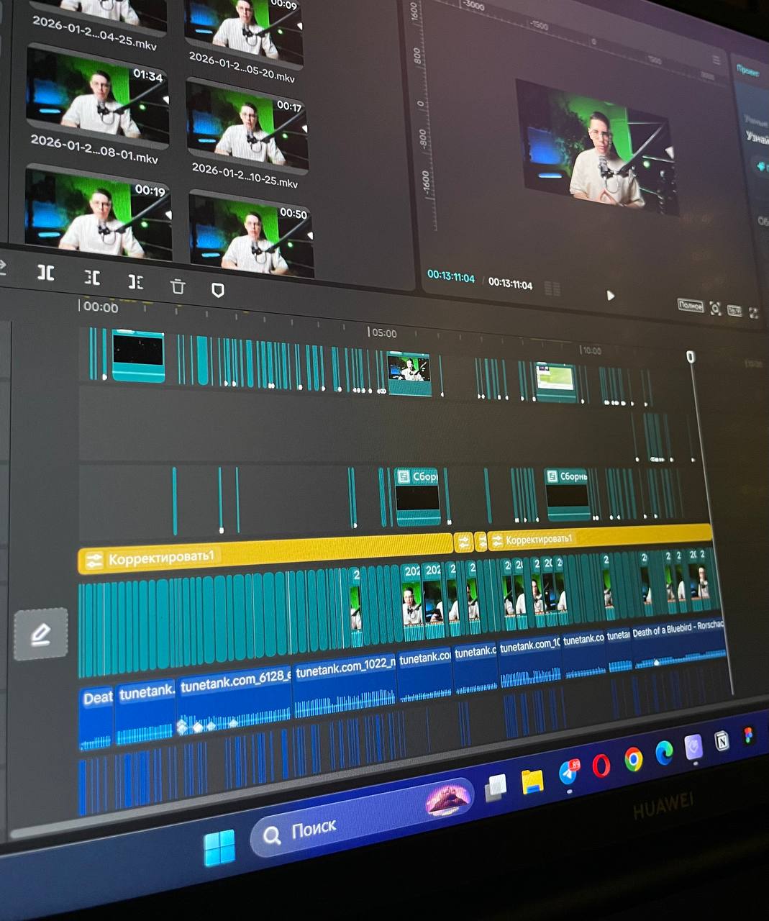
Task: Open Telegram from the taskbar
Action: 568,773
